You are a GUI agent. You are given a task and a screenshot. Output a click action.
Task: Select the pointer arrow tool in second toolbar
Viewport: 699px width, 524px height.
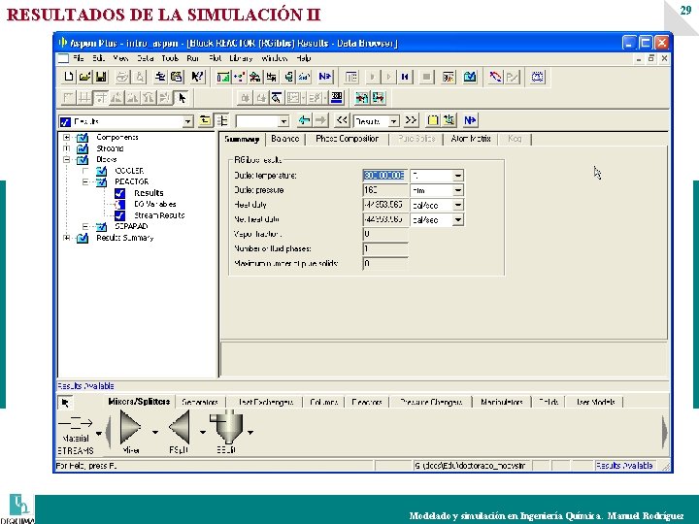pyautogui.click(x=182, y=98)
